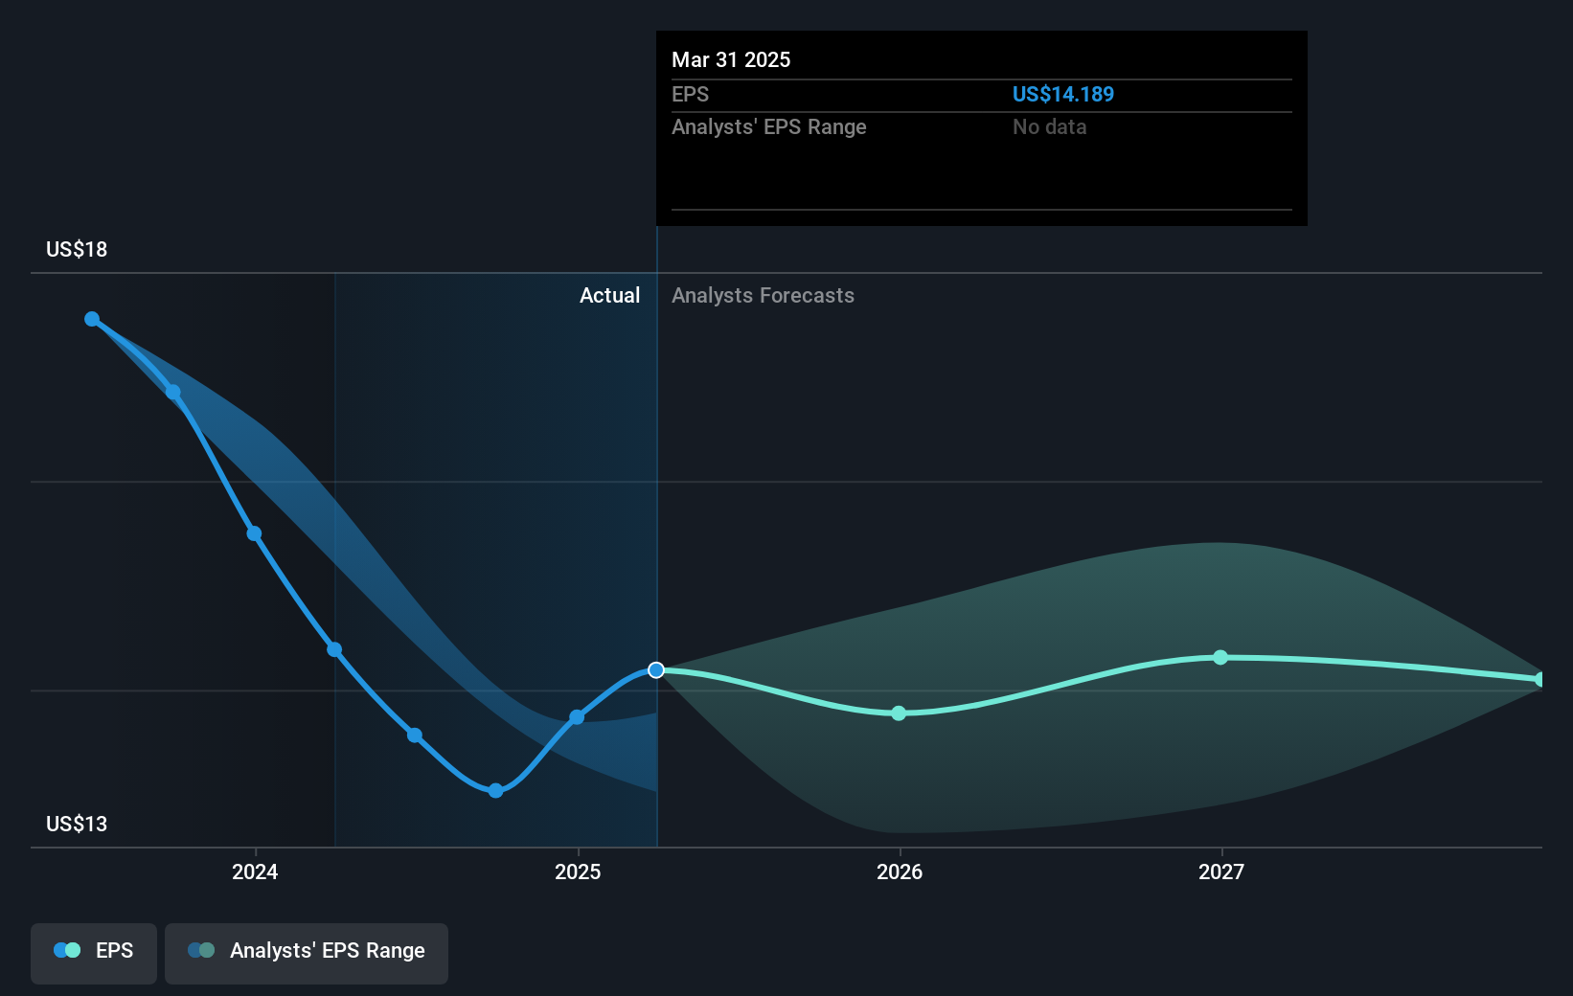Select the highlighted Mar 31 2025 data point
The width and height of the screenshot is (1573, 996).
coord(656,670)
